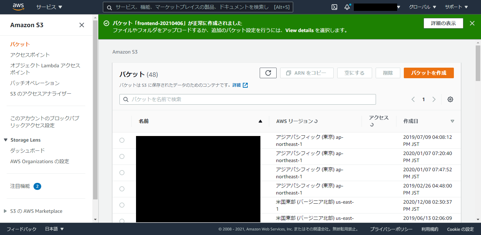Open the account name dropdown
The height and width of the screenshot is (235, 481).
click(x=377, y=7)
